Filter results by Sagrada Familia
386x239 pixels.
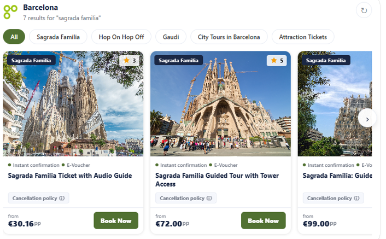point(58,37)
